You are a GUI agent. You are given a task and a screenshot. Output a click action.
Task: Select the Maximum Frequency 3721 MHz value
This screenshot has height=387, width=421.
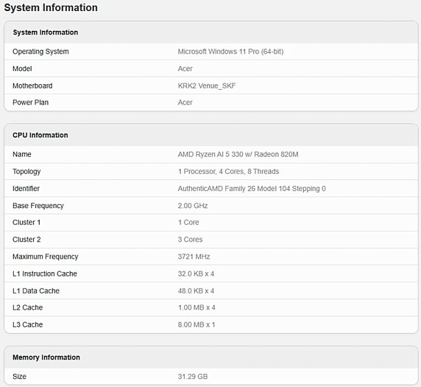(194, 257)
